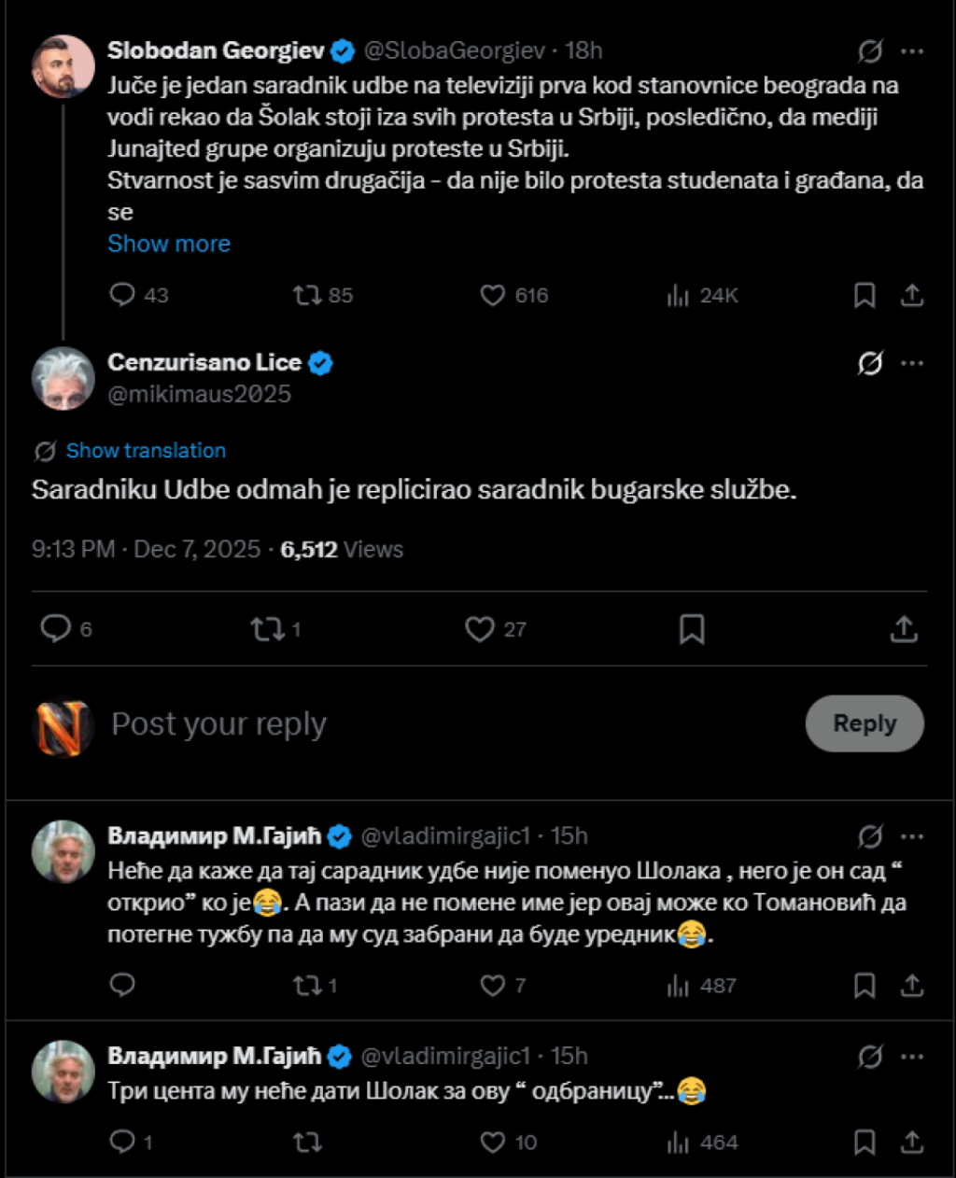The image size is (956, 1178).
Task: View analytics of Georgiev's post with 24K views
Action: coord(678,296)
